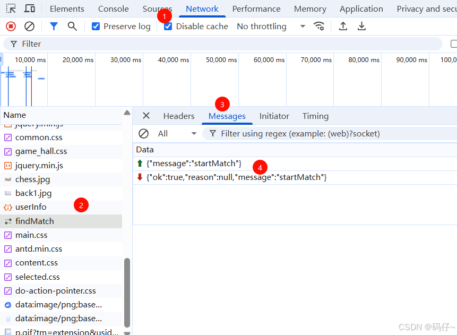Screen dimensions: 457x335
Task: Switch to Timing tab
Action: coord(315,116)
